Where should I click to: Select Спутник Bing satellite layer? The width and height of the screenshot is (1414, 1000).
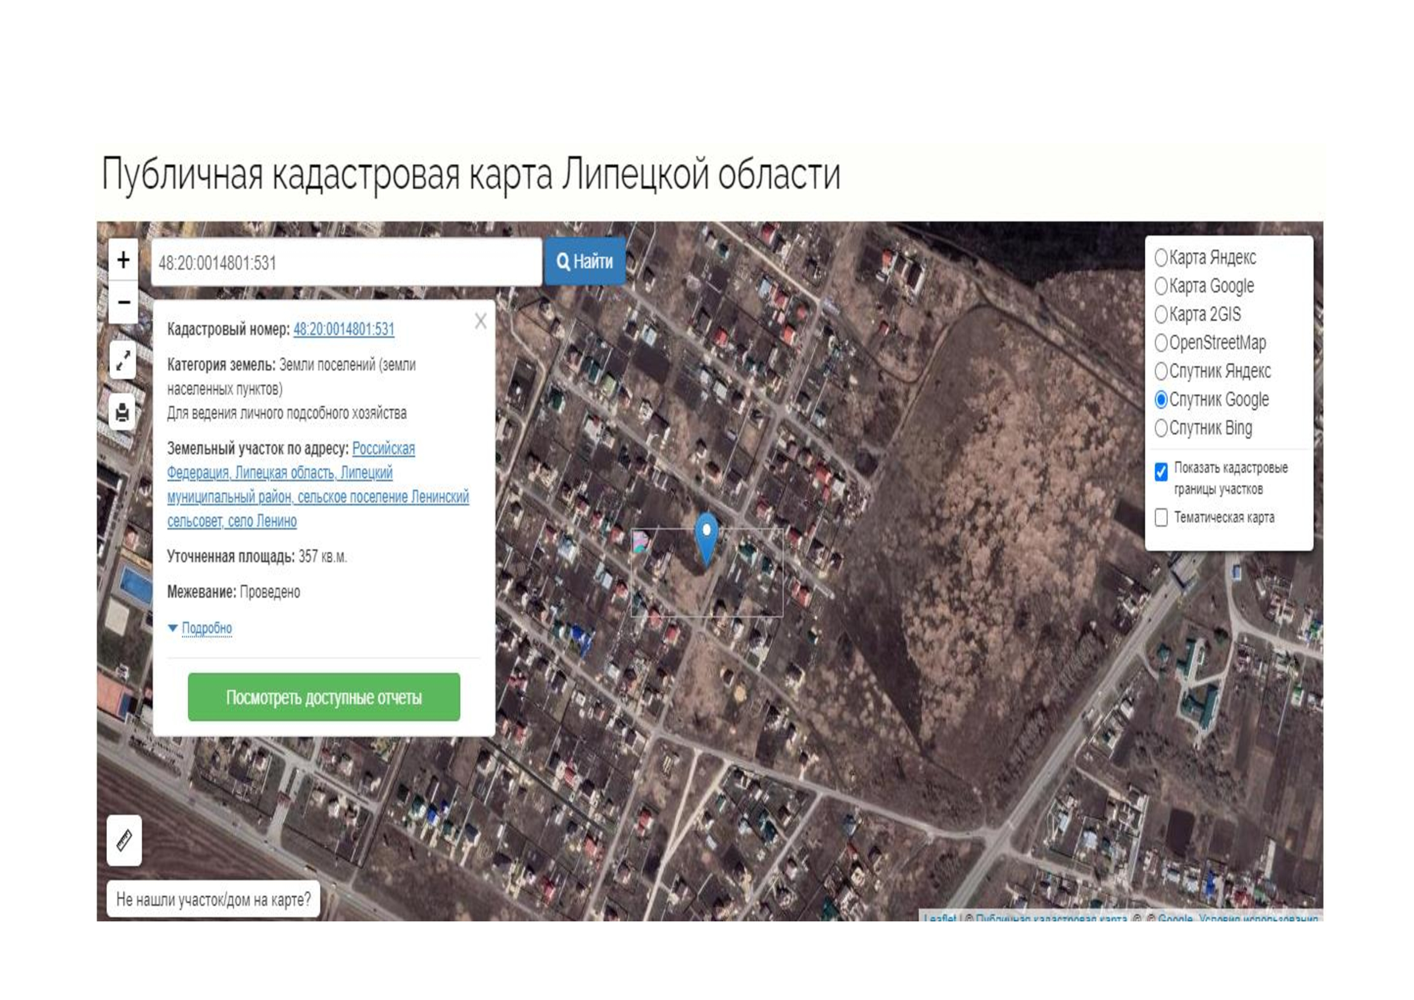(1161, 428)
